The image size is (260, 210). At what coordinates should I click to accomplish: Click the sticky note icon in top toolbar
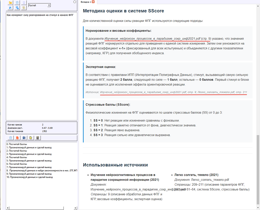[24, 7]
